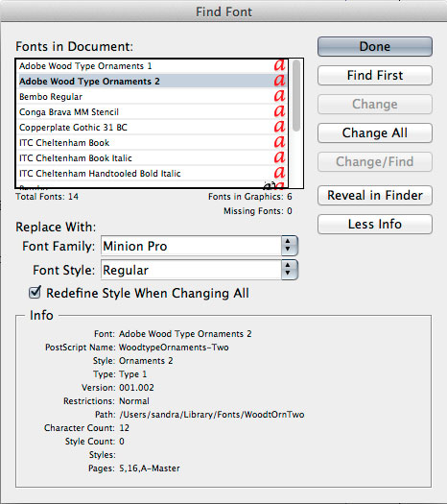447x504 pixels.
Task: Click the red Type 1 icon beside Bembo Regular
Action: [279, 95]
